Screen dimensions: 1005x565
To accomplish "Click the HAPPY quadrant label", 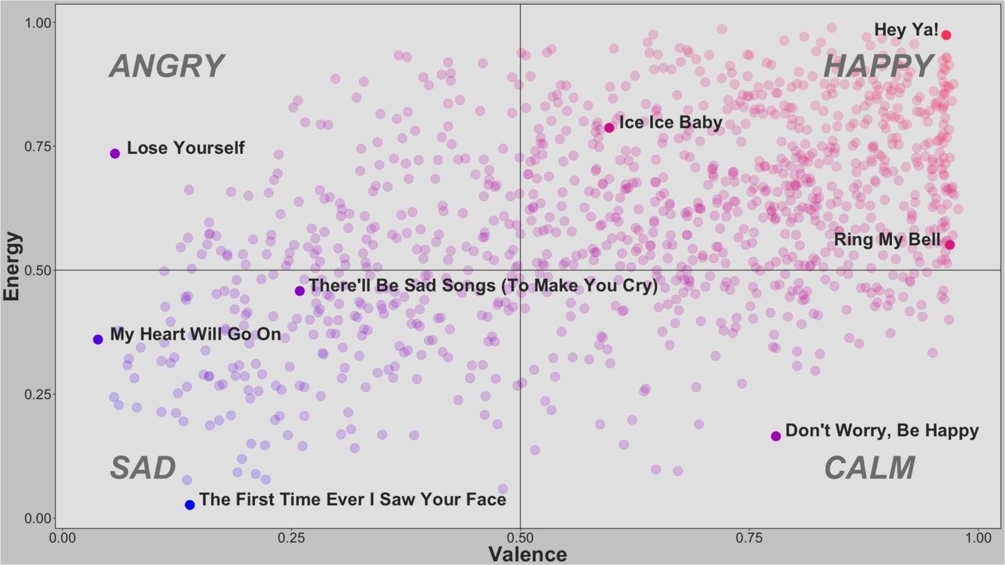I will (878, 67).
